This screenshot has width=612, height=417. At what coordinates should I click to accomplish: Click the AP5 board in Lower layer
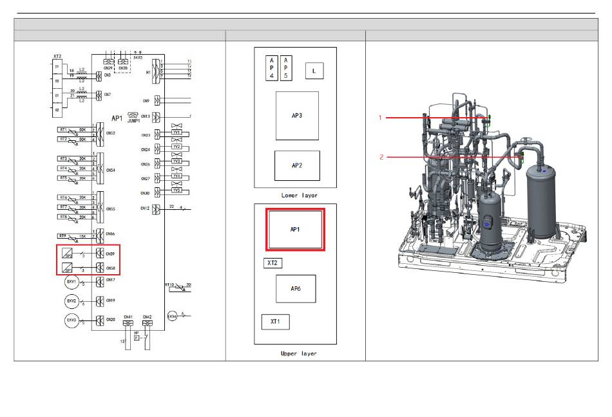pyautogui.click(x=285, y=68)
